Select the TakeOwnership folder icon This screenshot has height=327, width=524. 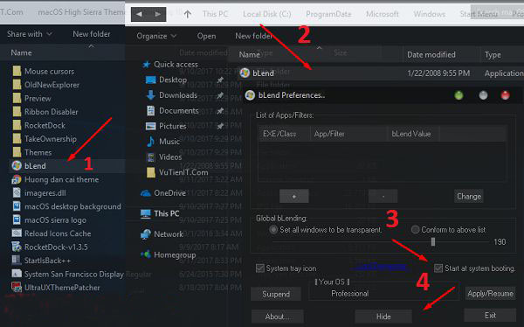pyautogui.click(x=17, y=139)
